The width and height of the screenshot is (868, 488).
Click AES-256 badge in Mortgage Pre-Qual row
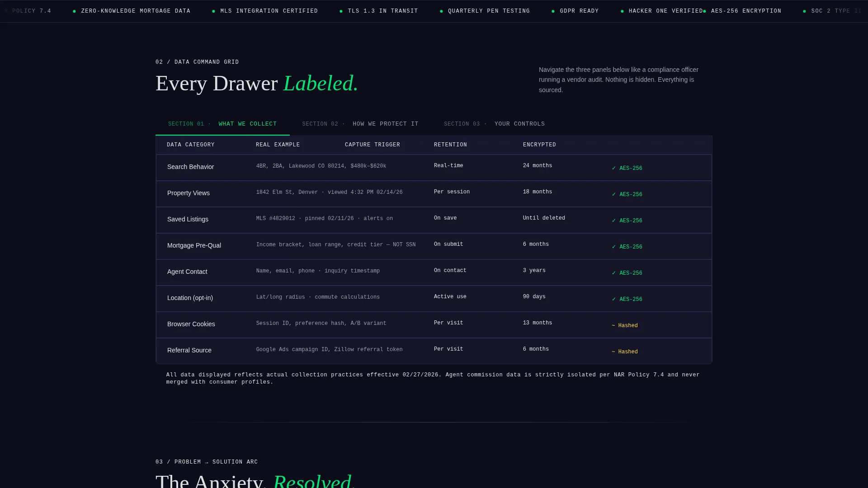(x=627, y=247)
